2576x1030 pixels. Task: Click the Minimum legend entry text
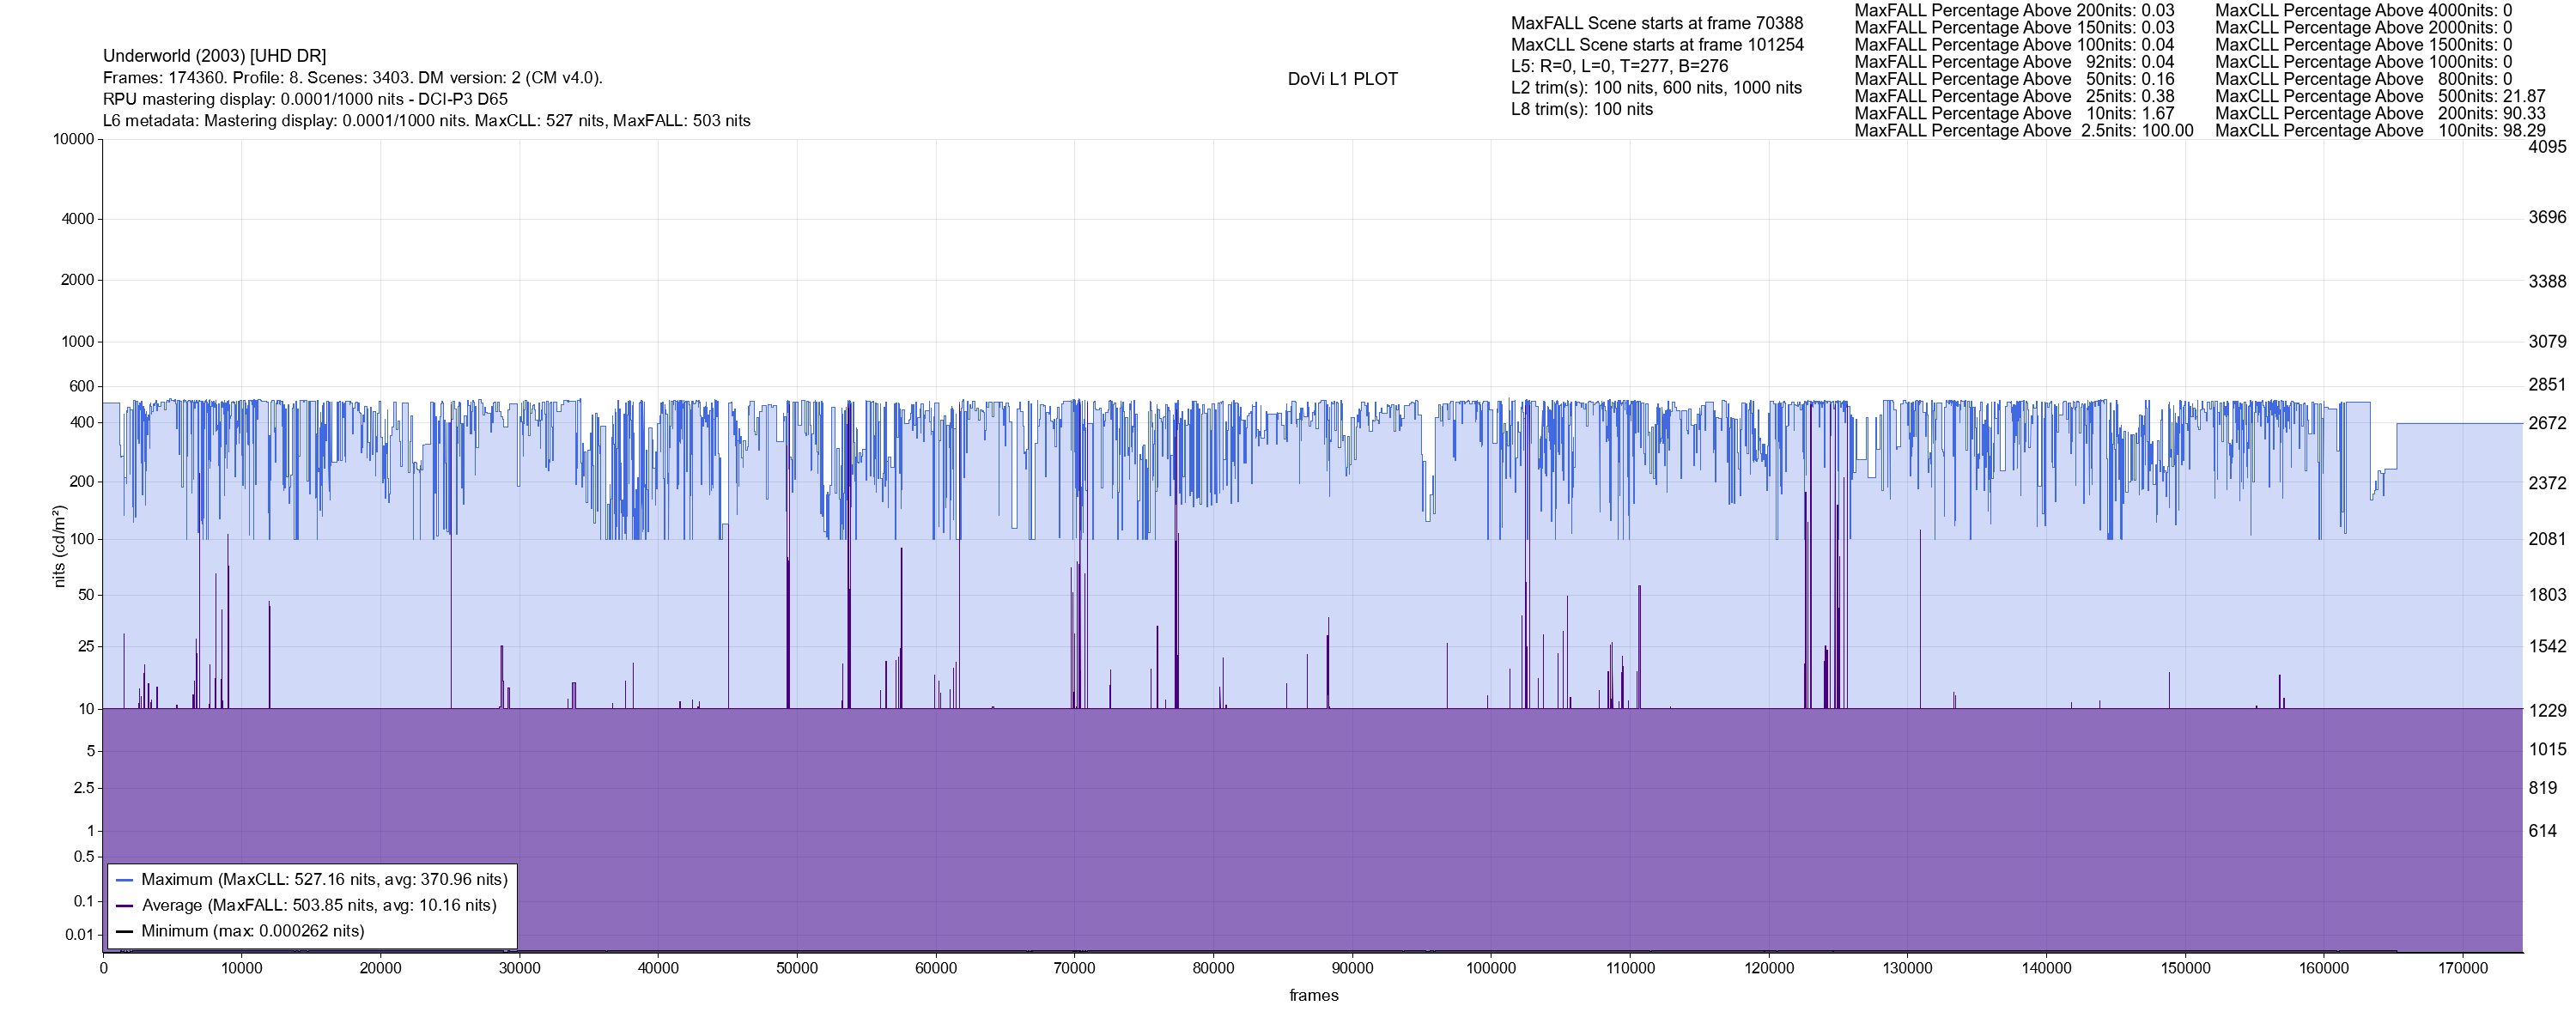tap(252, 931)
